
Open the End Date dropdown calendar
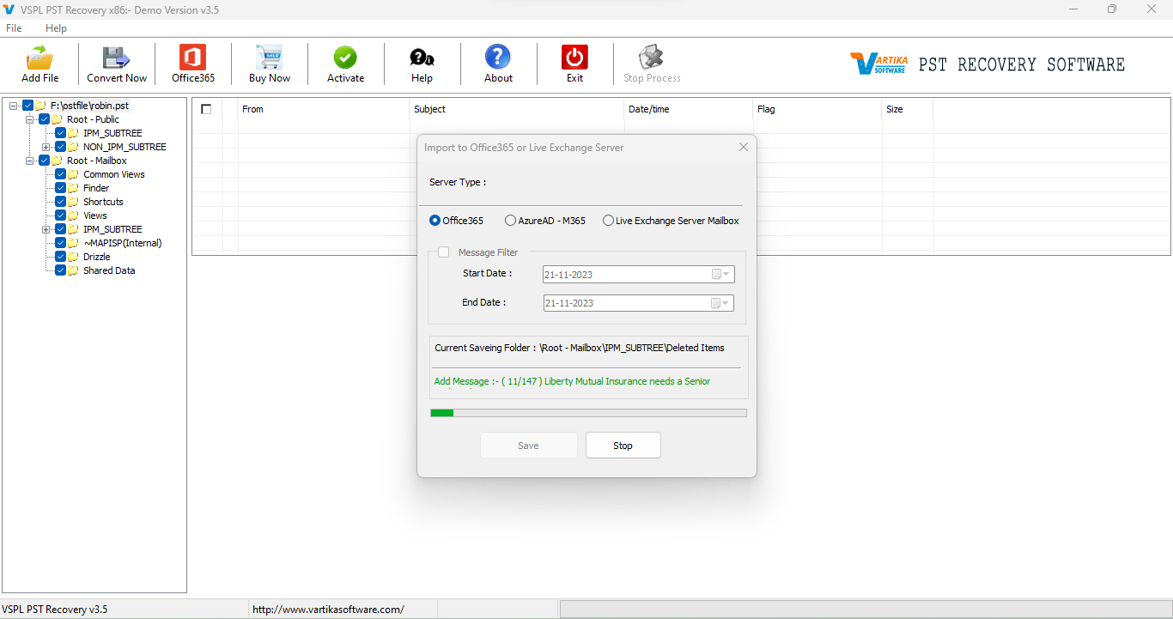pos(720,303)
